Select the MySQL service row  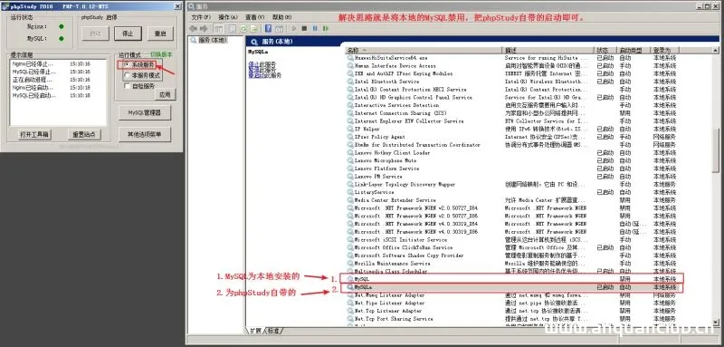pyautogui.click(x=511, y=279)
